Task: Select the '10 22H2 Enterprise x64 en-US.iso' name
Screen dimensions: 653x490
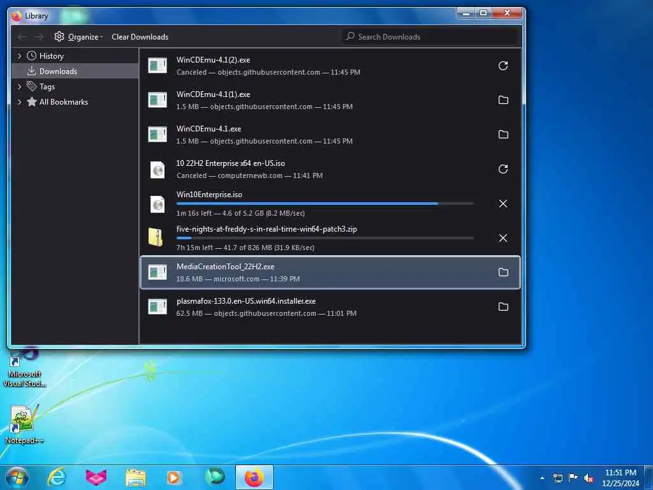Action: pyautogui.click(x=230, y=163)
